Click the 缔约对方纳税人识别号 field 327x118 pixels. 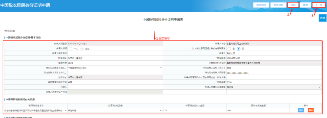click(274, 72)
